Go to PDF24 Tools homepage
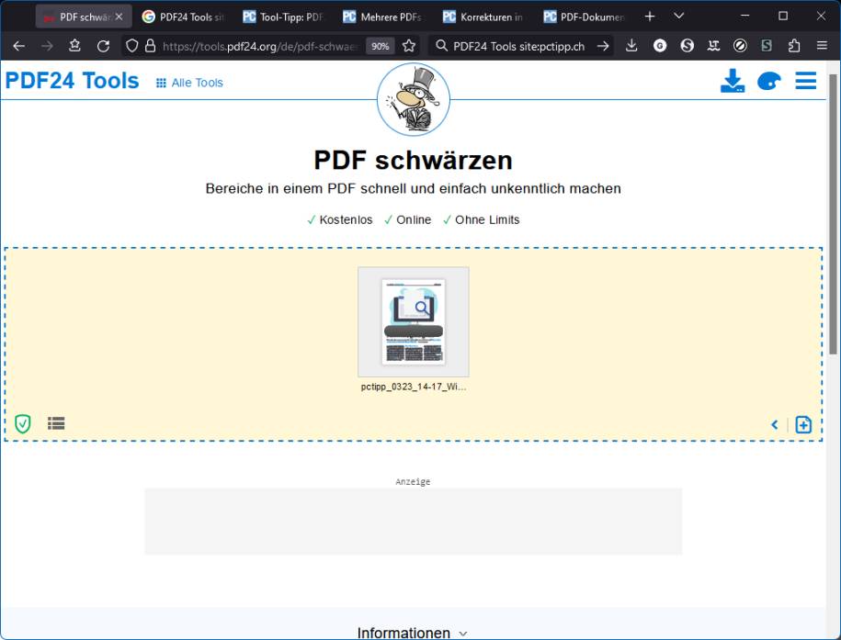Viewport: 841px width, 640px height. point(73,80)
